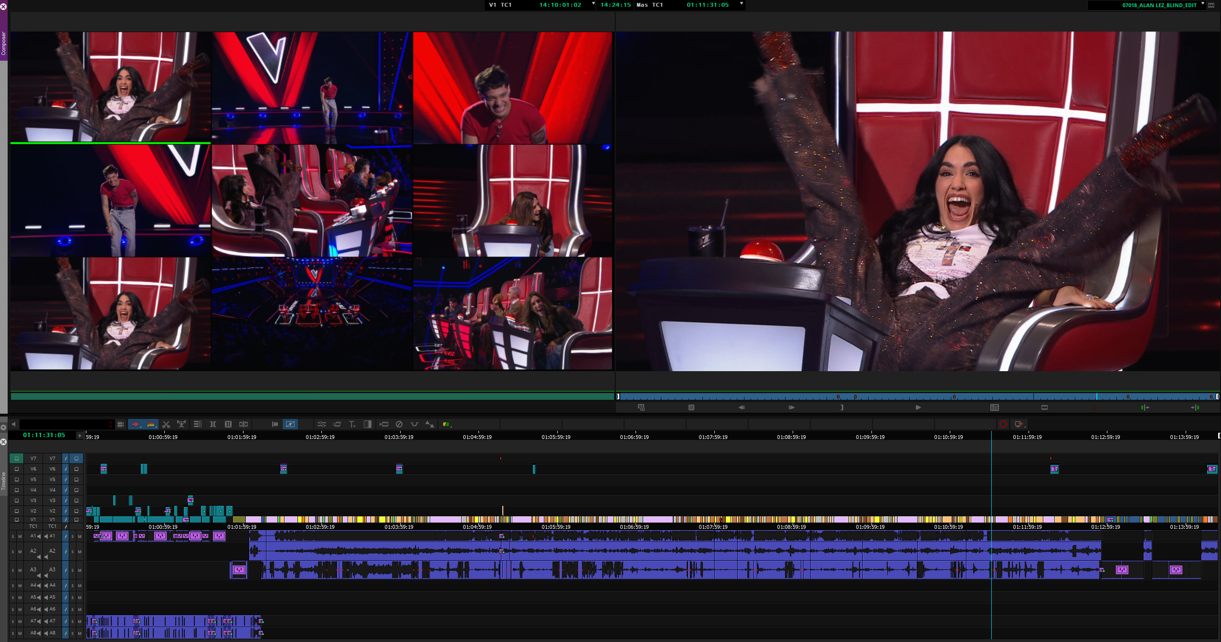The width and height of the screenshot is (1221, 642).
Task: Click the Add Edit scissors icon
Action: [166, 424]
